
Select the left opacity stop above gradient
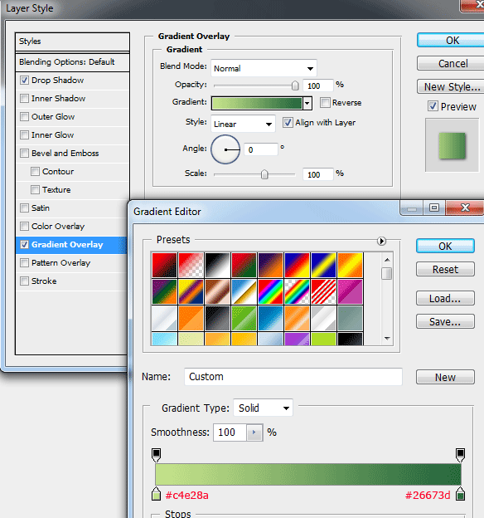156,455
